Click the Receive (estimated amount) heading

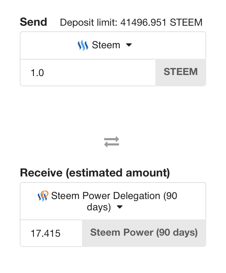click(x=95, y=173)
